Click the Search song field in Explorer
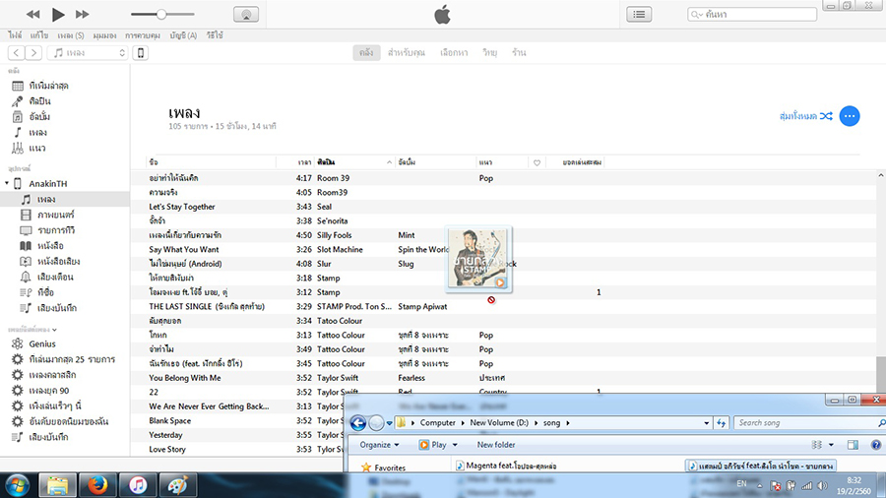The width and height of the screenshot is (886, 498). pos(808,422)
